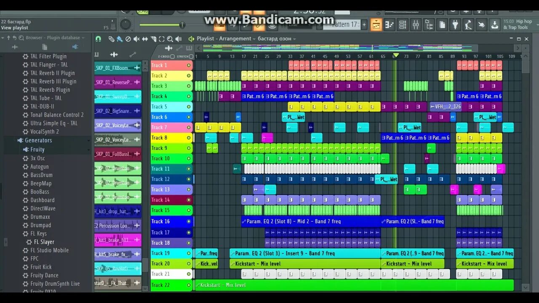The width and height of the screenshot is (539, 303).
Task: Select the Mute tool with crossed speaker
Action: click(136, 39)
